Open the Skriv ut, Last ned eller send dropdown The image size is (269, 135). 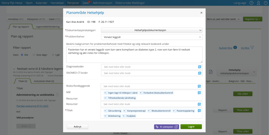click(x=223, y=19)
